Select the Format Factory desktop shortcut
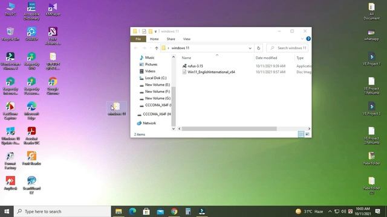387x217 pixels. tap(10, 160)
